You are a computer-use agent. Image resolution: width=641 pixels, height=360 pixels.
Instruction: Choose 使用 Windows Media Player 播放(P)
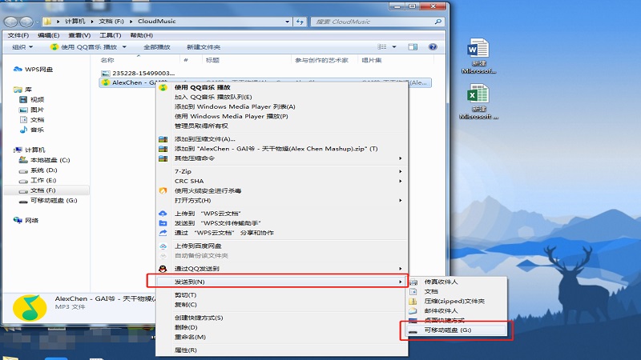pos(282,116)
